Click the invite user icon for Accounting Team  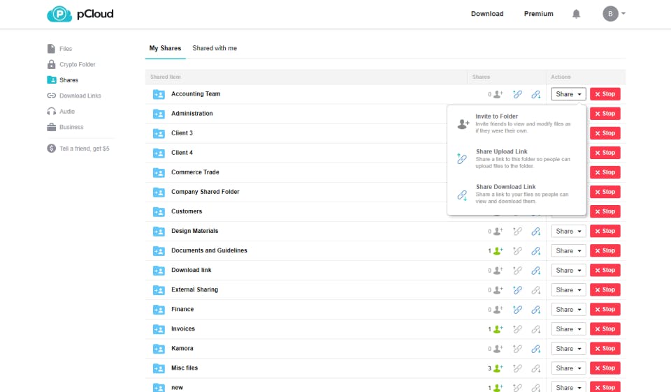(498, 94)
